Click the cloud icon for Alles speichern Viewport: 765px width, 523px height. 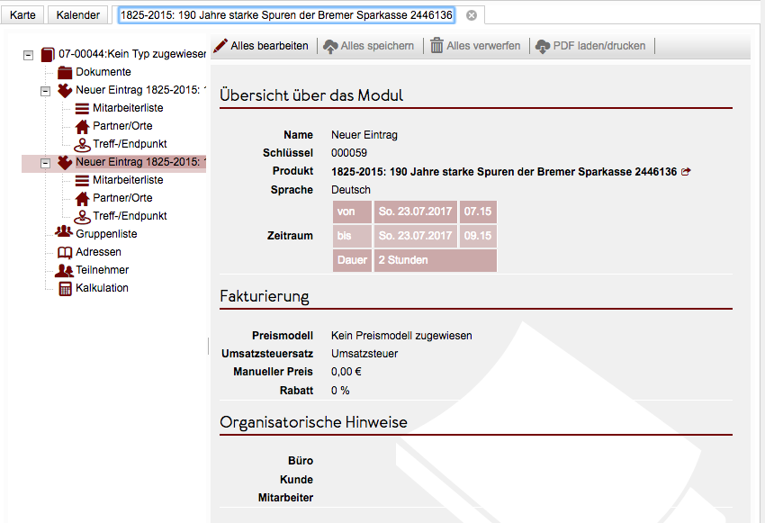coord(330,45)
